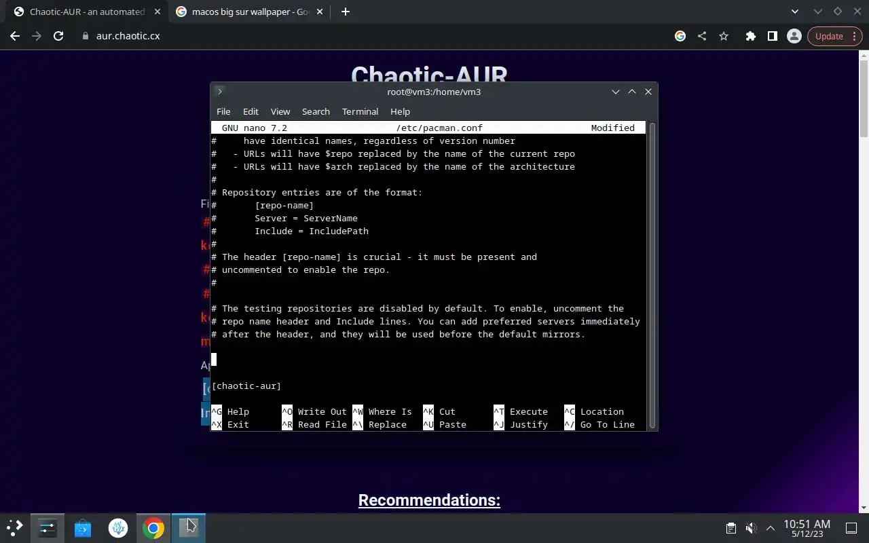
Task: Click the '^U Paste' shortcut in nano
Action: 445,424
